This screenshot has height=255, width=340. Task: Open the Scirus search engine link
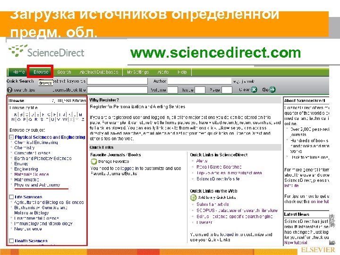[x=234, y=216]
